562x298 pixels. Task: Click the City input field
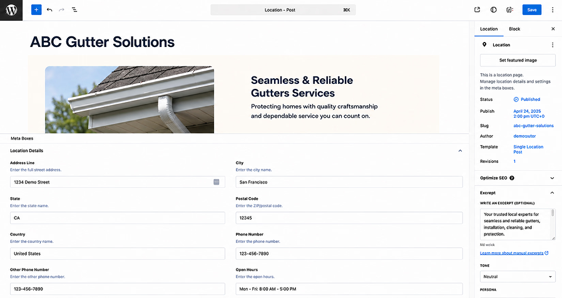pos(349,182)
